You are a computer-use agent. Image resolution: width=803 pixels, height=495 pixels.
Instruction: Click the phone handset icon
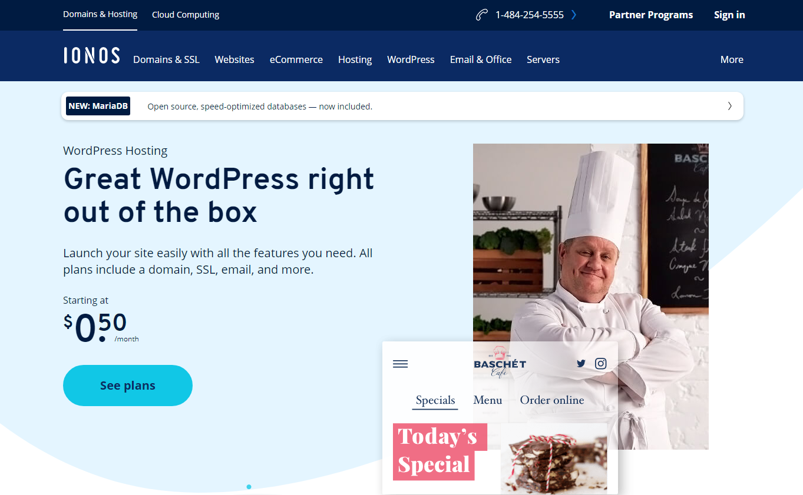point(482,15)
